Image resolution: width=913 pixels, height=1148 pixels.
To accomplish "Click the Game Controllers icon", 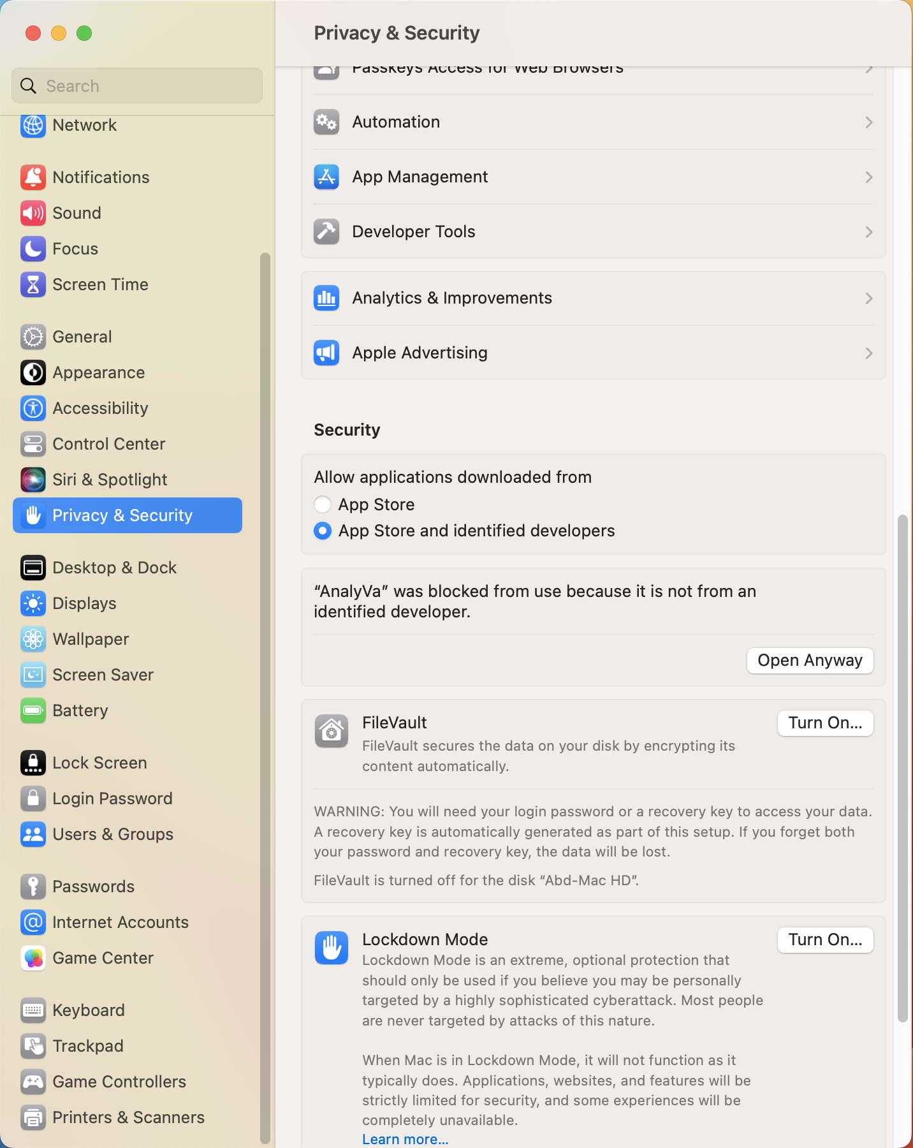I will point(33,1082).
